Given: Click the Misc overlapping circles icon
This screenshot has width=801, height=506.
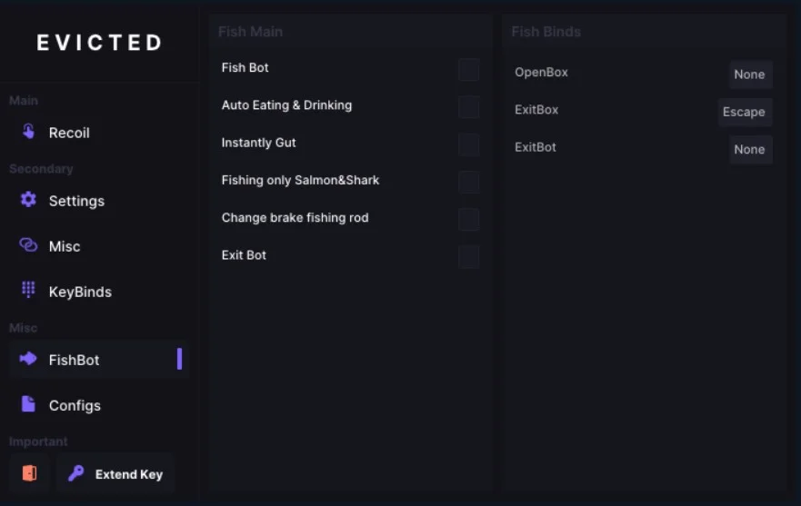Looking at the screenshot, I should (28, 245).
